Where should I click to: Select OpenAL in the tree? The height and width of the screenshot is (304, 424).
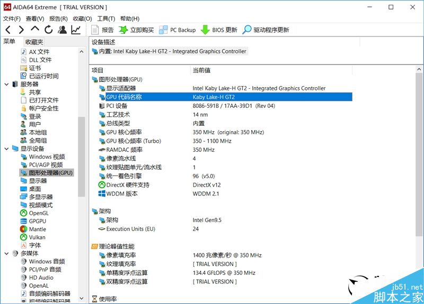pos(35,285)
